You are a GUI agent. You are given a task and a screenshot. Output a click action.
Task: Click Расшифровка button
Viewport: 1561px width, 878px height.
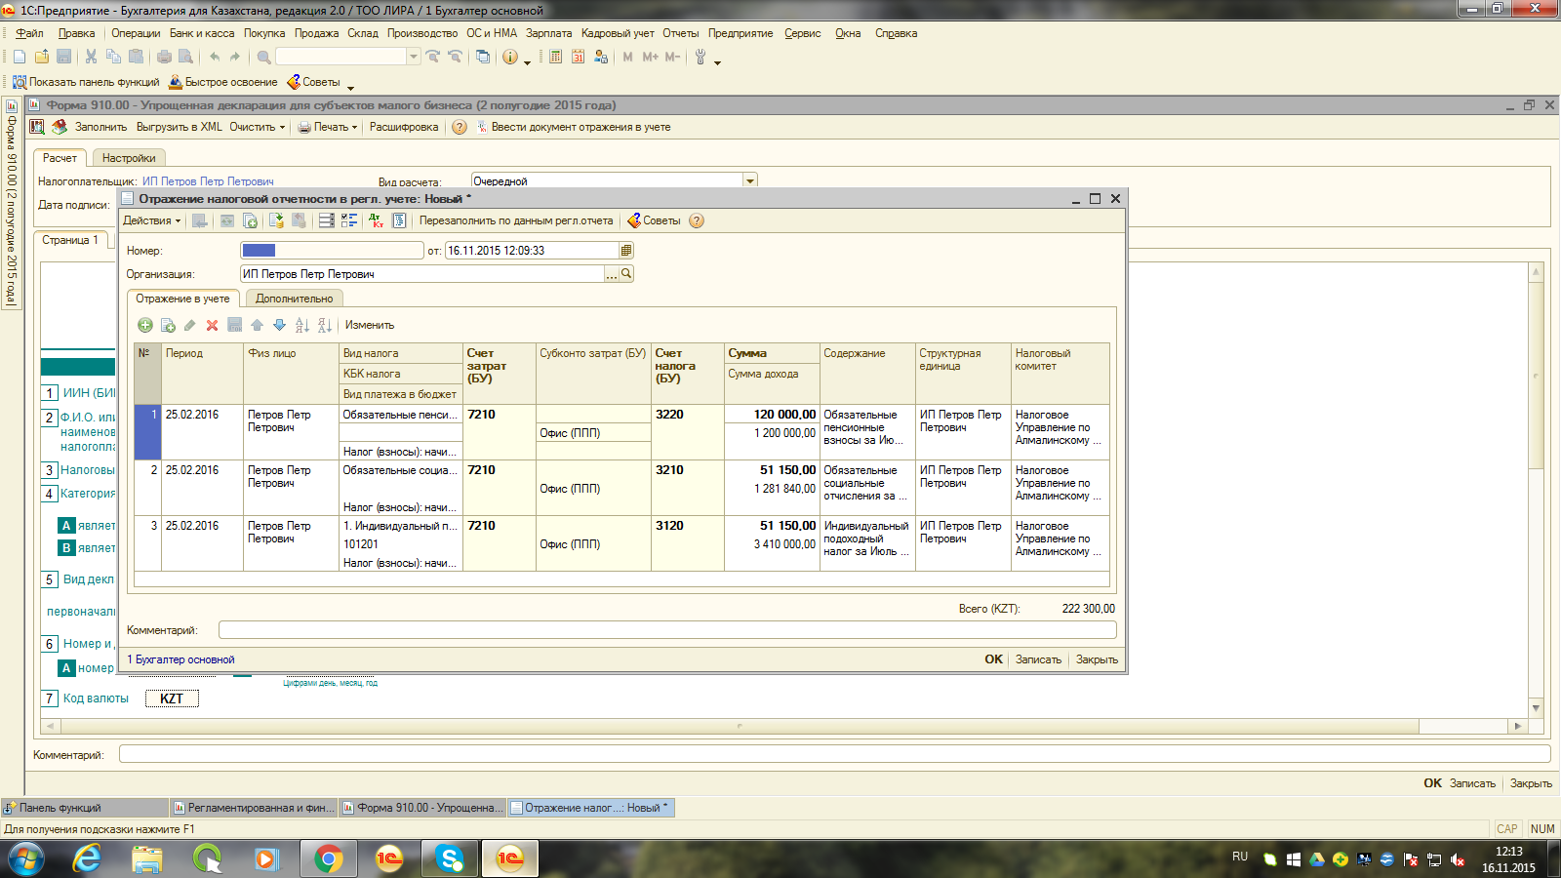click(404, 127)
